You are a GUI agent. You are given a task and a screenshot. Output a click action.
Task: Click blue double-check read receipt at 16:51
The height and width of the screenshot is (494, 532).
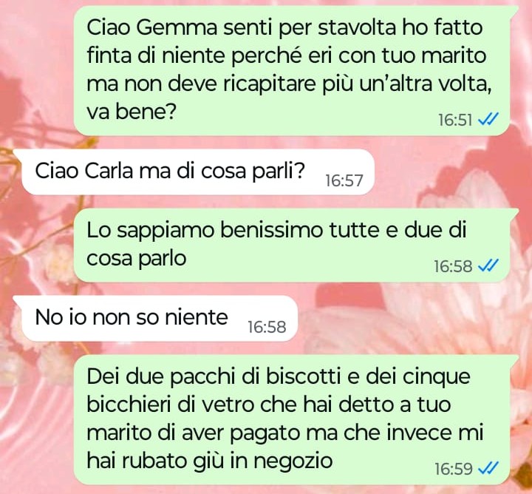[488, 120]
